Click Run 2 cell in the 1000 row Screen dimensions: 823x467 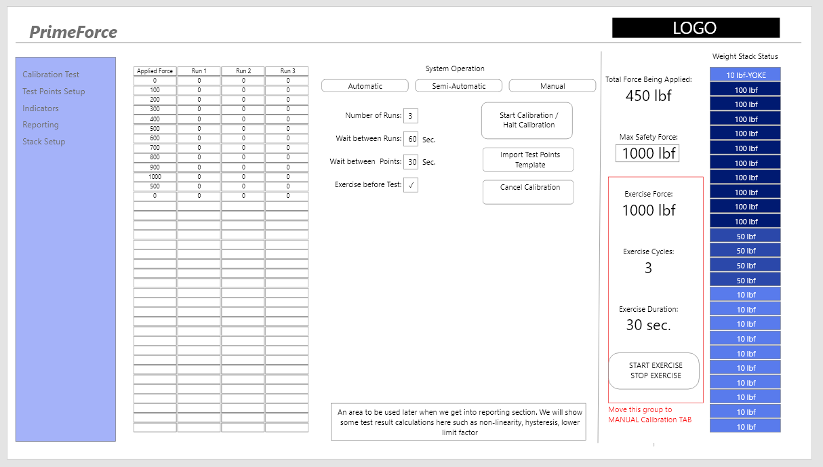[243, 177]
